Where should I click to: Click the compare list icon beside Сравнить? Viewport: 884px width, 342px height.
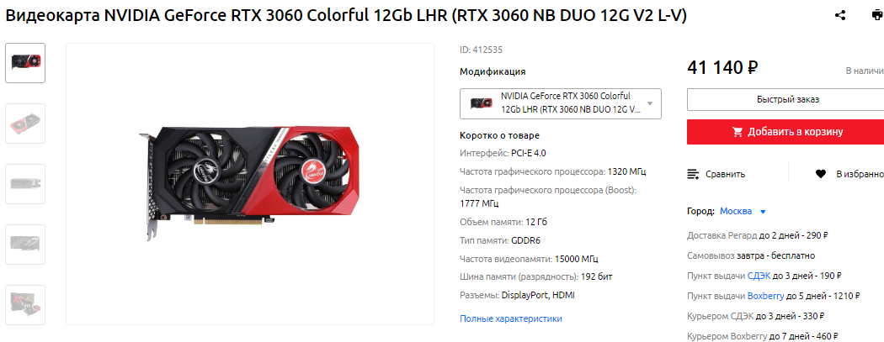click(693, 175)
